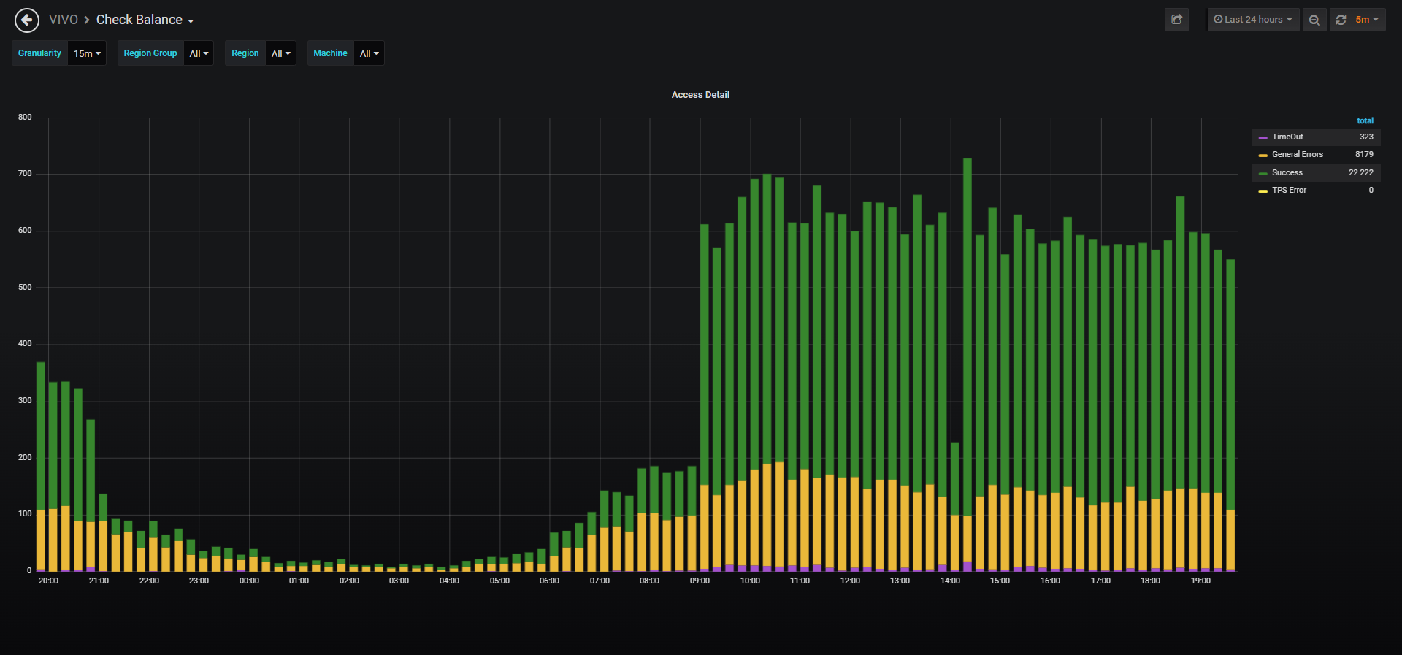
Task: Click the Success green legend color dash
Action: tap(1263, 173)
